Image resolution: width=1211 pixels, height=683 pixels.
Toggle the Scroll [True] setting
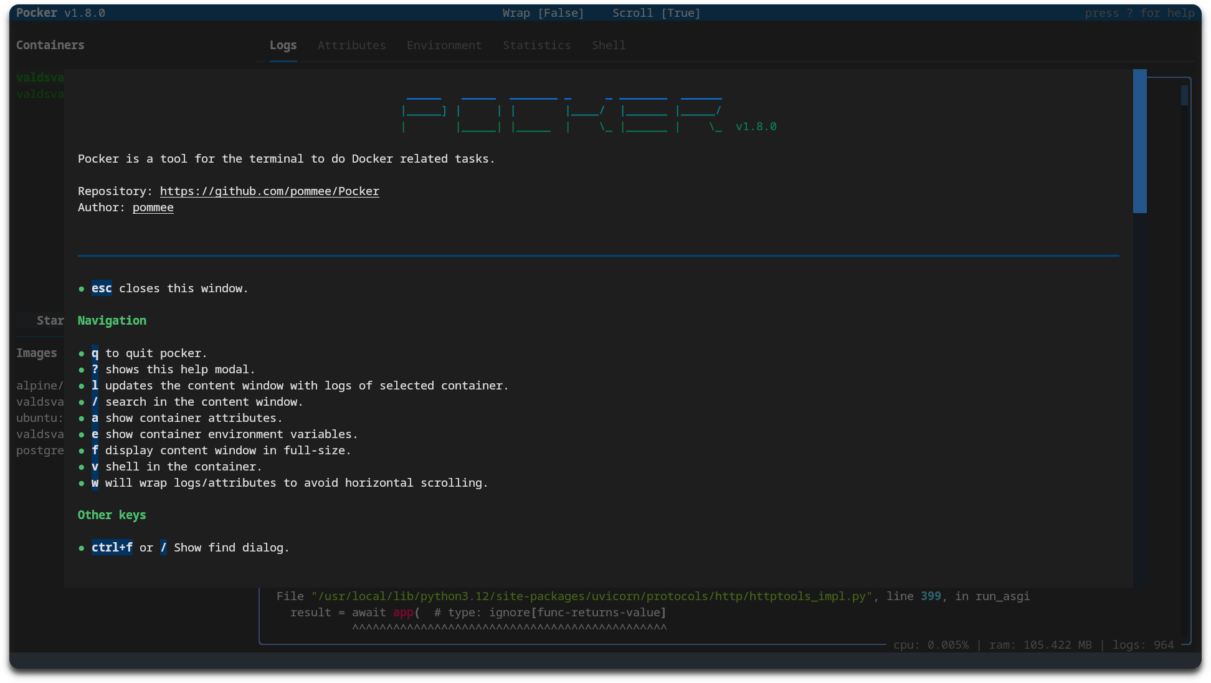coord(656,13)
